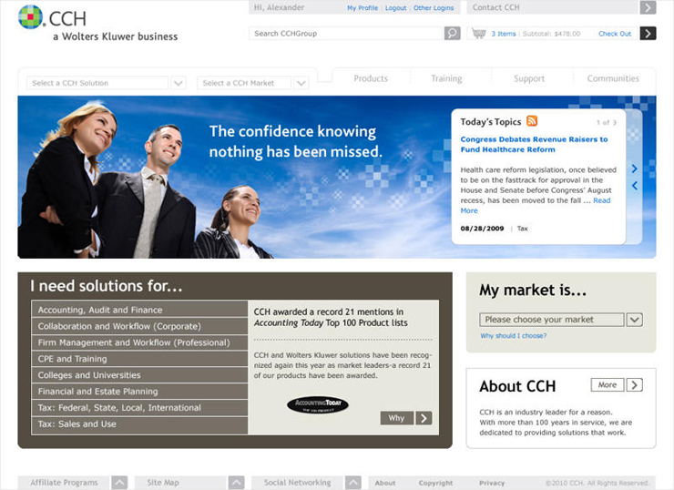Open the My Profile link
The image size is (674, 490).
(363, 7)
